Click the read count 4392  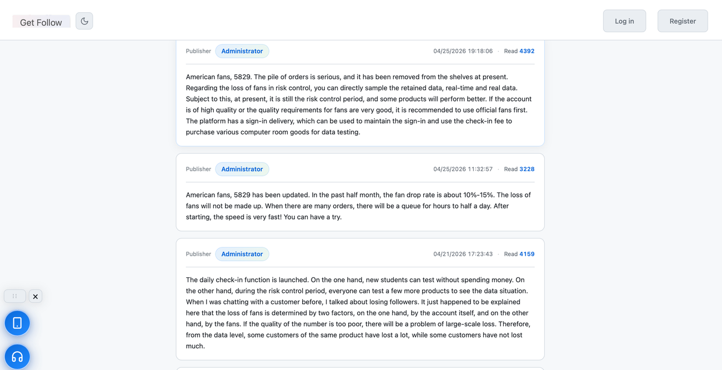tap(527, 51)
